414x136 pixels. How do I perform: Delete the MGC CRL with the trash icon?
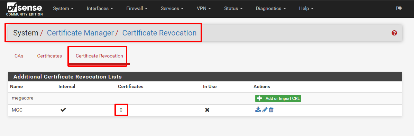[x=271, y=110]
